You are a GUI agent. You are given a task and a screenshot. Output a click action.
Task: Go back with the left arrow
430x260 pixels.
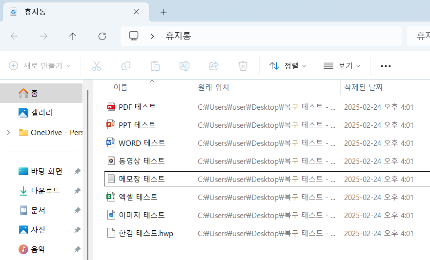[x=14, y=36]
